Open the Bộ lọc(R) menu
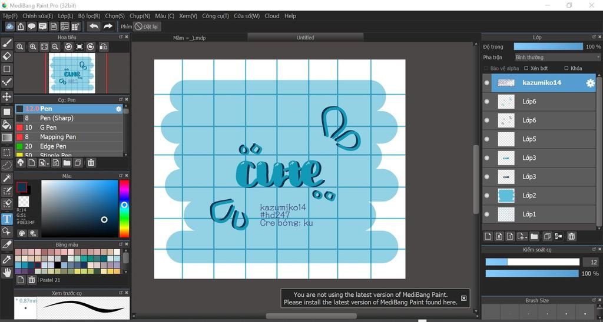 click(x=89, y=16)
